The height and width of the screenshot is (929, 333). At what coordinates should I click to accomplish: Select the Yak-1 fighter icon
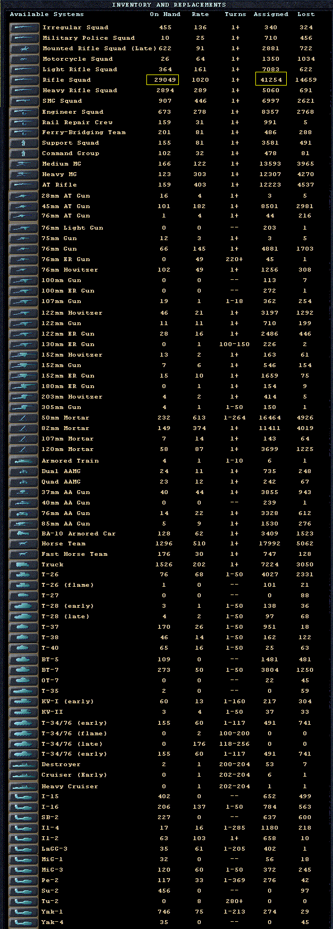24,911
